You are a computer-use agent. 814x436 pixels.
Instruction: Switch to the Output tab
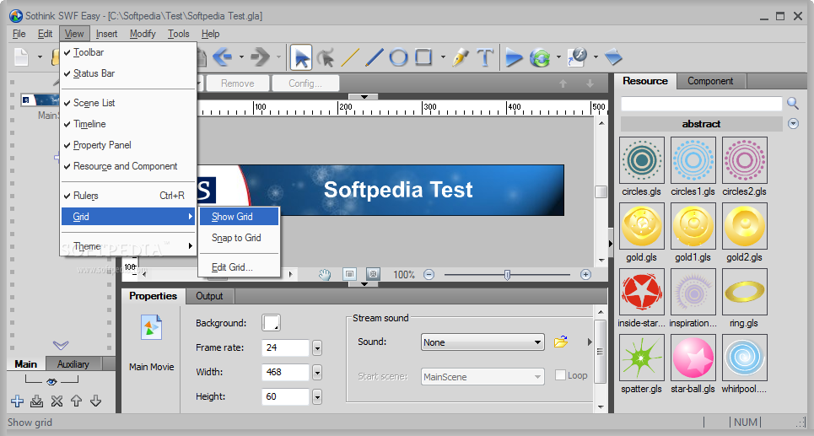coord(209,296)
